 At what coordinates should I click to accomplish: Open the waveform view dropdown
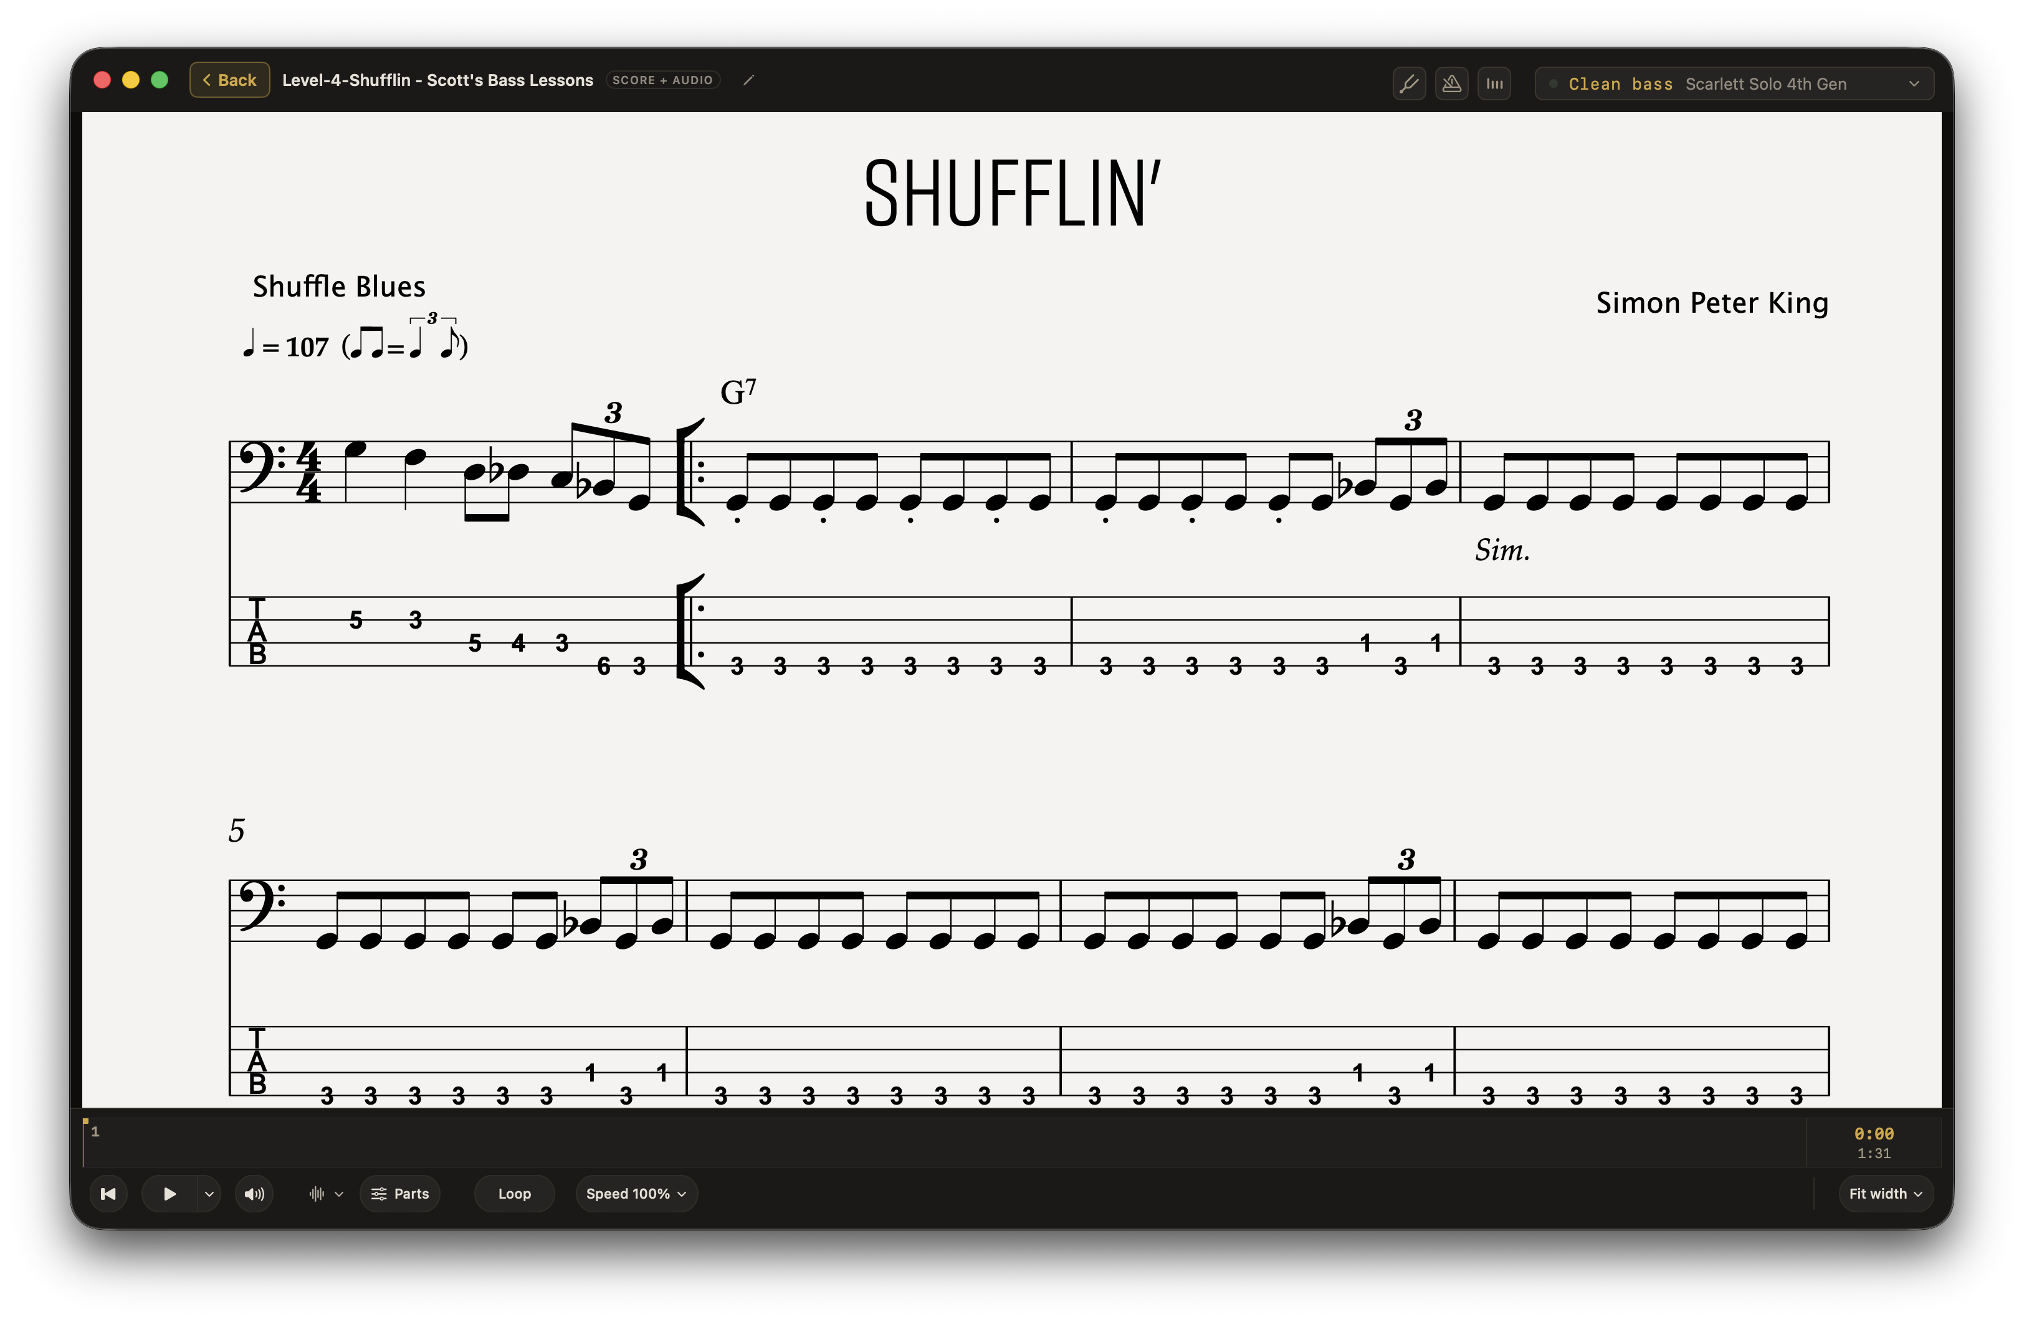point(326,1194)
